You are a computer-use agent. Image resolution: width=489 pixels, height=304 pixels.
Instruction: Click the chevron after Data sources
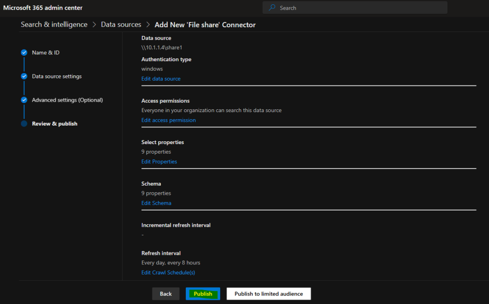coord(148,25)
